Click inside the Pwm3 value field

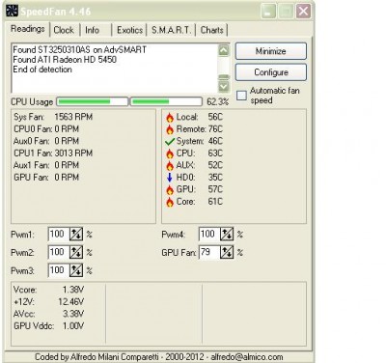pyautogui.click(x=59, y=270)
